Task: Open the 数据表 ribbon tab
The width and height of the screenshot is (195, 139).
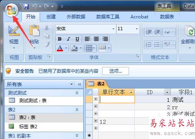Action: [x=167, y=17]
